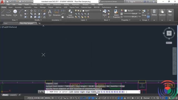Switch to the Parametric ribbon tab
The image size is (178, 100).
tap(28, 7)
